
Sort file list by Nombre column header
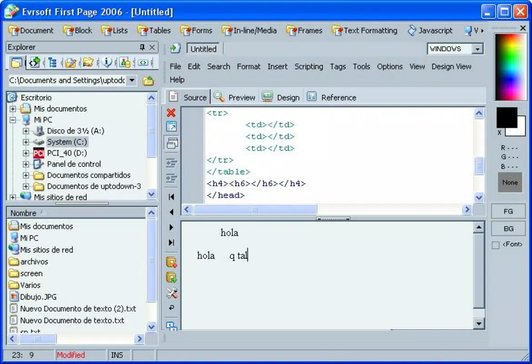[76, 213]
